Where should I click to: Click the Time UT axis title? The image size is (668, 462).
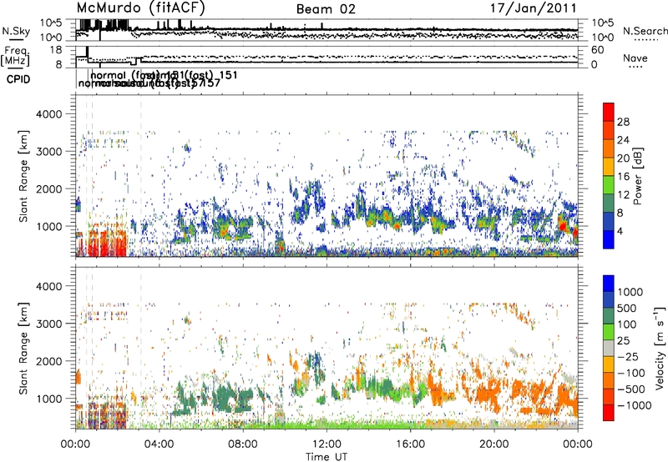[x=326, y=456]
